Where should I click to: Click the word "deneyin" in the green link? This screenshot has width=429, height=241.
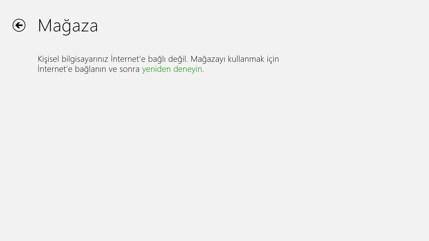[x=187, y=69]
